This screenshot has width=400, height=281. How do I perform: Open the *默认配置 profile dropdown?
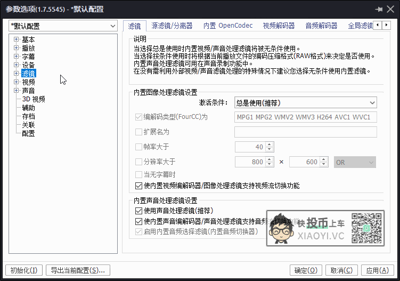point(63,26)
